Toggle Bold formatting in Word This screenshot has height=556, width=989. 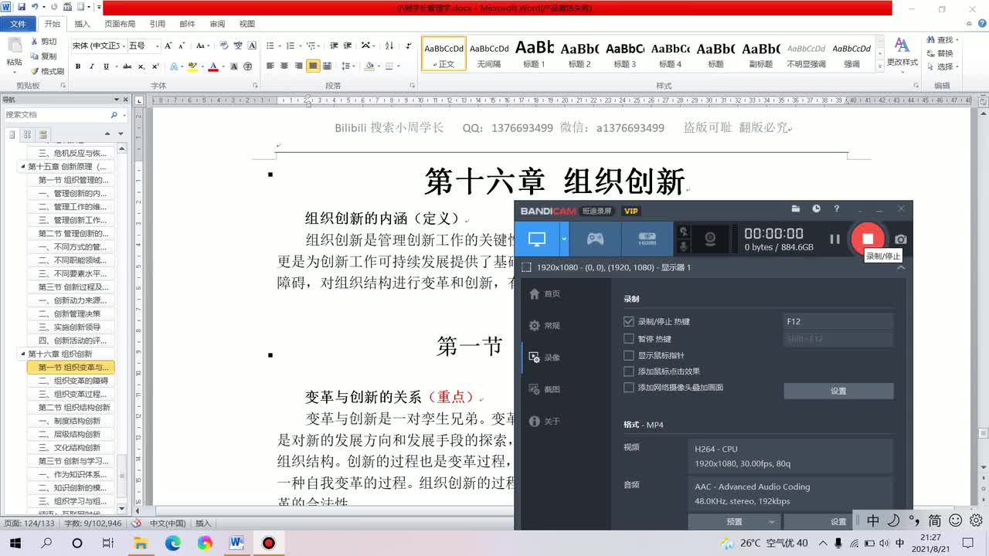coord(78,66)
